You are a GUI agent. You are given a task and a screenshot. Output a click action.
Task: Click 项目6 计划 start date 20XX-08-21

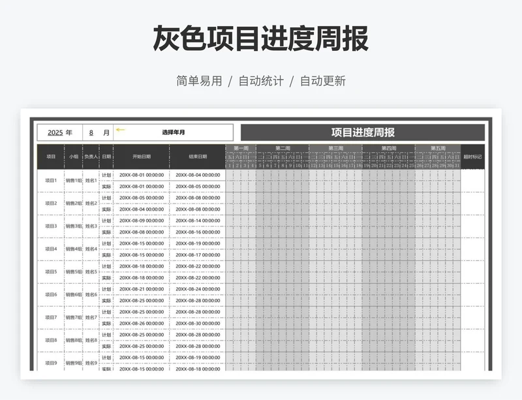142,289
